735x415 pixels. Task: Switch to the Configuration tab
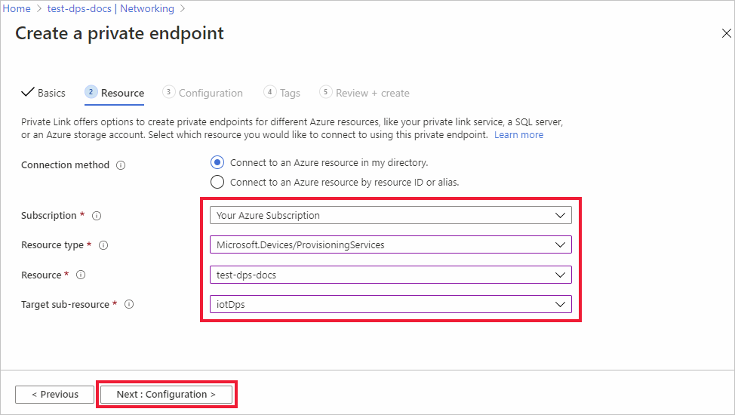202,93
